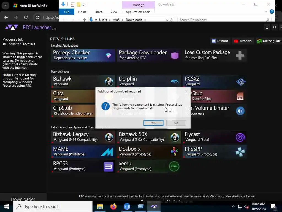Open the Online guide button
This screenshot has height=212, width=282.
point(269,41)
